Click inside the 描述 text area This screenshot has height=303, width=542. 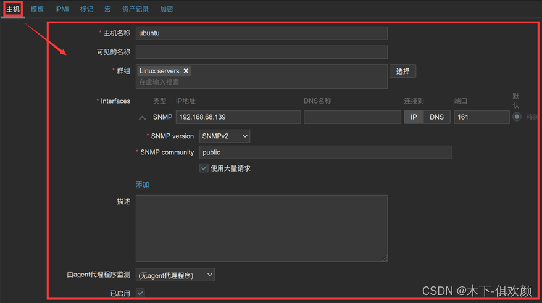[261, 228]
